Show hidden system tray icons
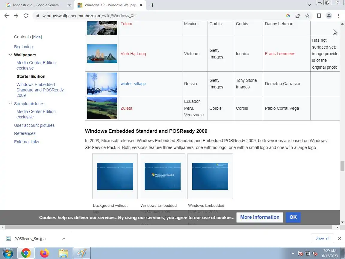The height and width of the screenshot is (259, 345). (293, 253)
